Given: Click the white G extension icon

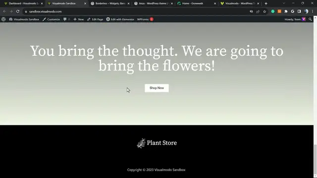Looking at the screenshot, I should coord(293,11).
